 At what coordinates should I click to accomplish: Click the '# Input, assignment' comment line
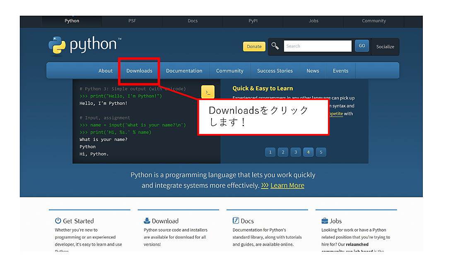pyautogui.click(x=105, y=118)
